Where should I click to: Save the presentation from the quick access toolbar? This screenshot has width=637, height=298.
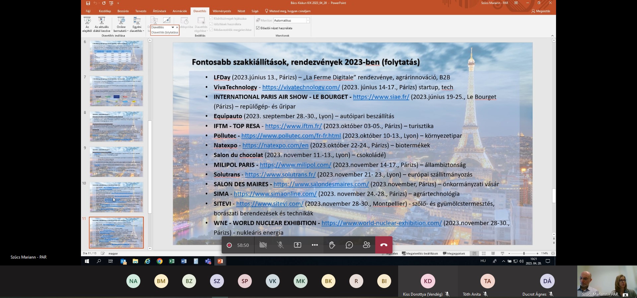tap(88, 3)
